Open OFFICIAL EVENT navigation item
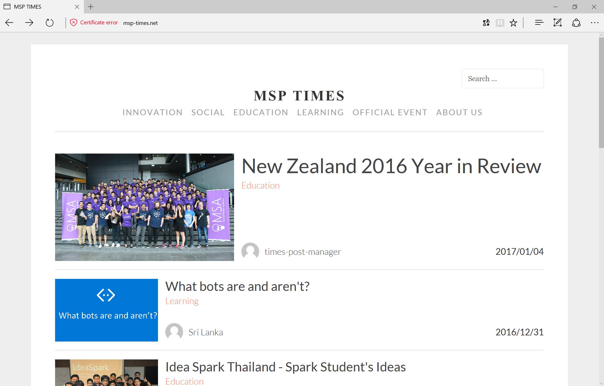This screenshot has width=604, height=386. click(x=390, y=112)
